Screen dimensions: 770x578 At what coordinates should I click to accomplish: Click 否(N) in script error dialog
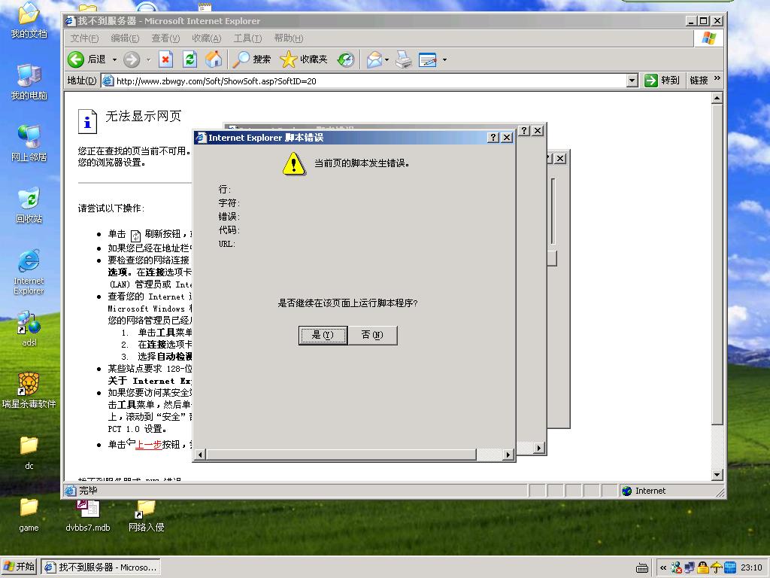(x=372, y=335)
